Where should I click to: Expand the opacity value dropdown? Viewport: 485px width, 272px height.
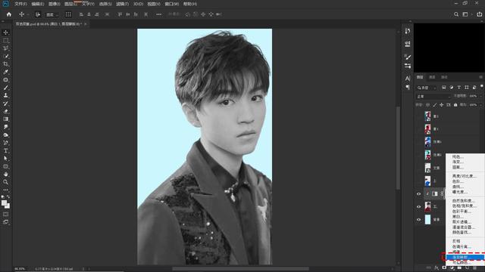[x=480, y=96]
